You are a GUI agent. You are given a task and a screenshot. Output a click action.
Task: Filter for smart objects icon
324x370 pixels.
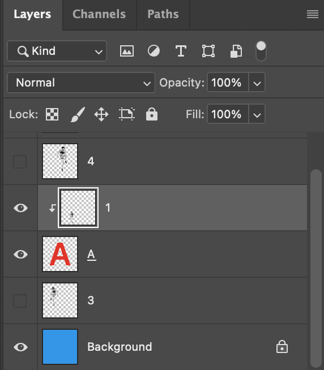(236, 51)
